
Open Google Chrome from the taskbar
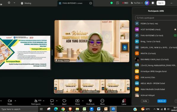63,109
